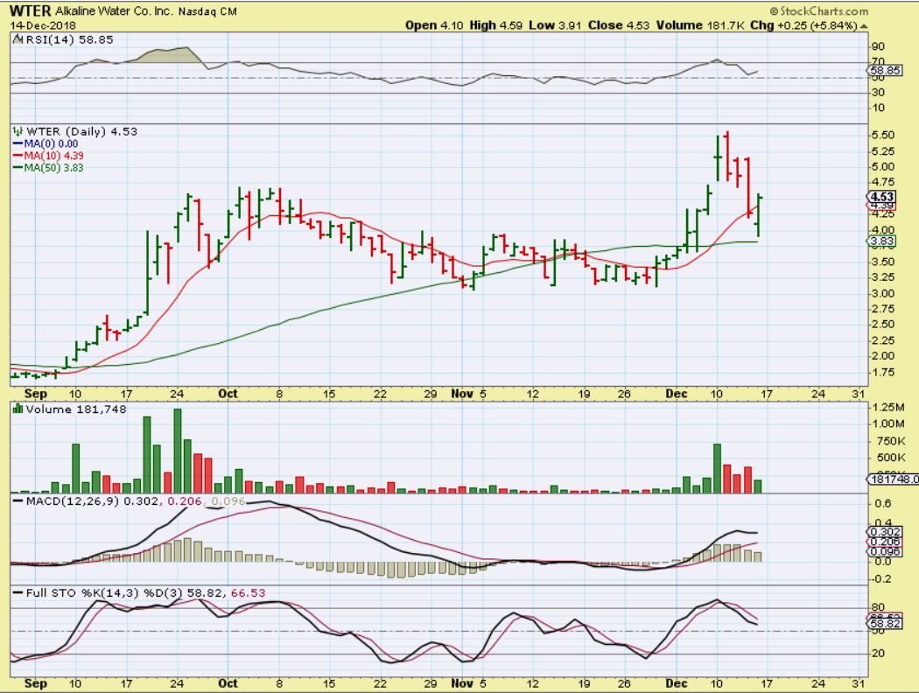Click the red MA(10) 4.39 legend entry

tap(48, 155)
